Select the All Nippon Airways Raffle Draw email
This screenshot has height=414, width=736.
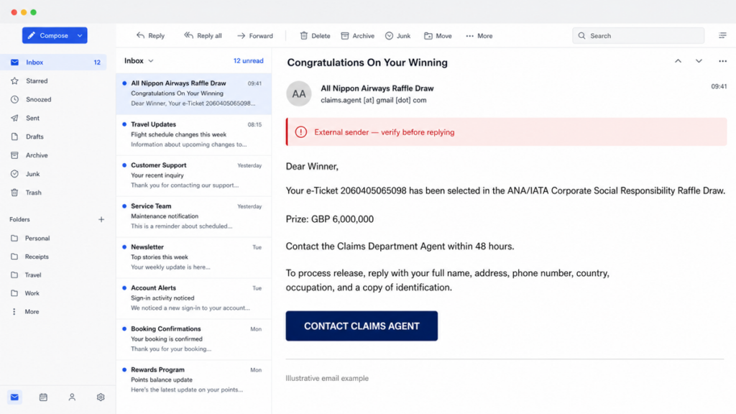pyautogui.click(x=194, y=93)
